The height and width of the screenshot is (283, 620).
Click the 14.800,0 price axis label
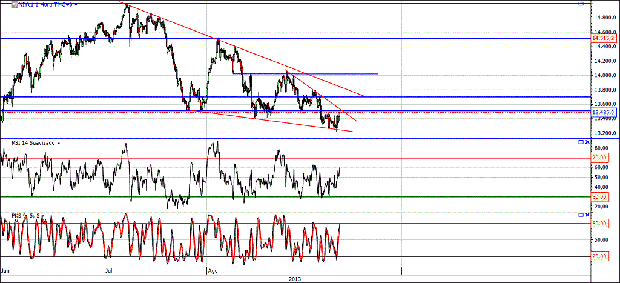(x=604, y=18)
